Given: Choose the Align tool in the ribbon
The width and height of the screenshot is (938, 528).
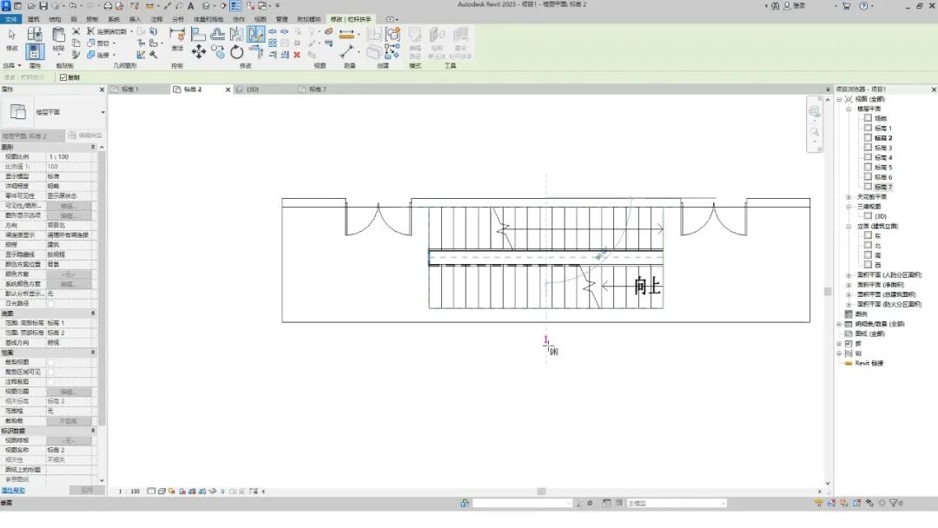Looking at the screenshot, I should coord(198,34).
